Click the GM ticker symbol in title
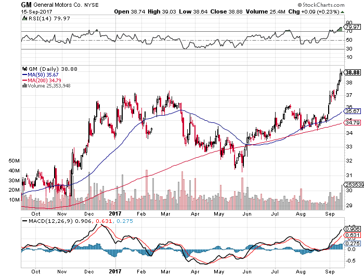 pyautogui.click(x=26, y=5)
